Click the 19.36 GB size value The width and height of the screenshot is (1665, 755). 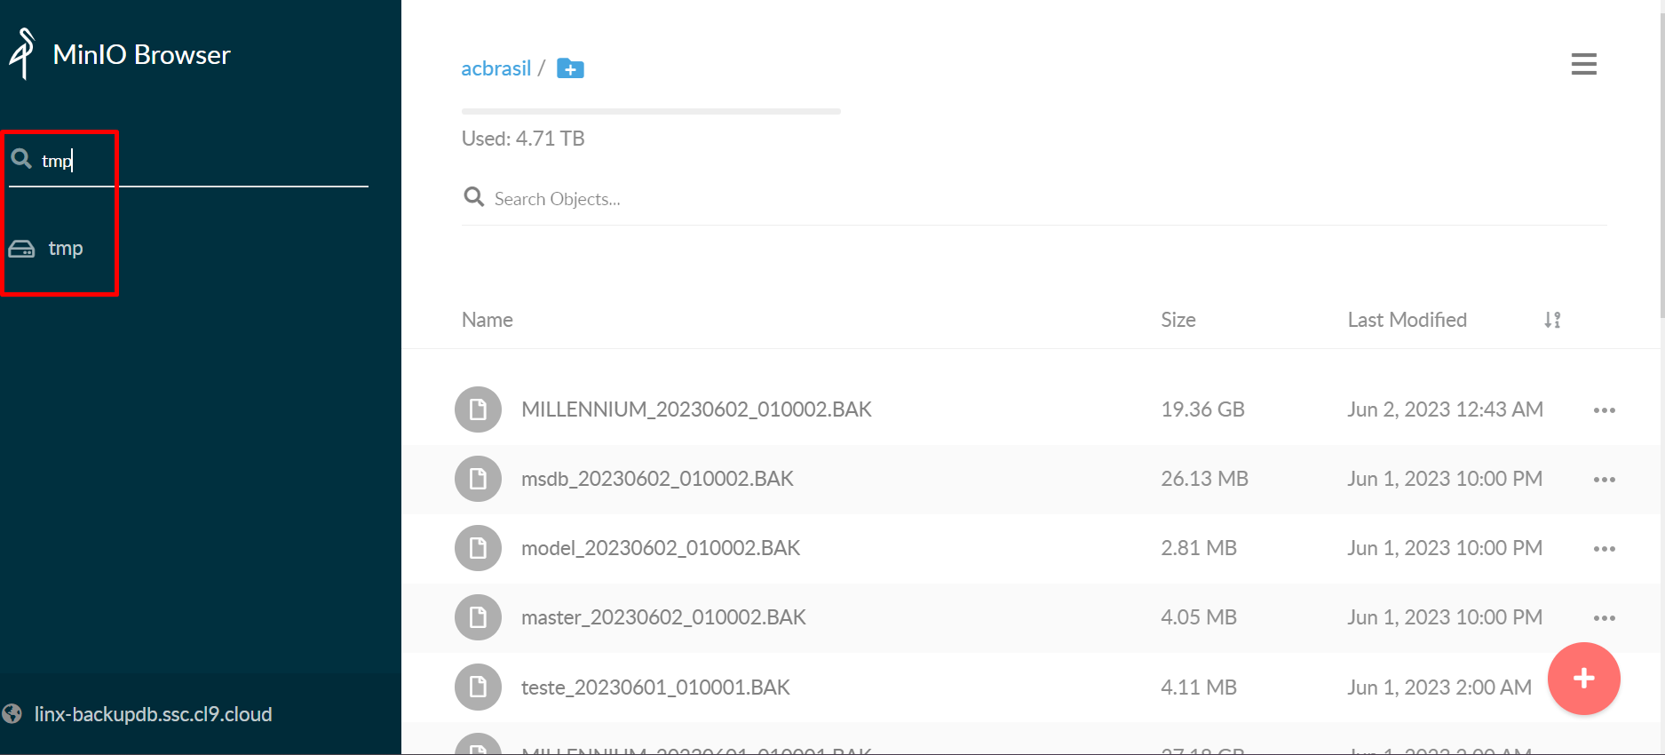tap(1202, 409)
